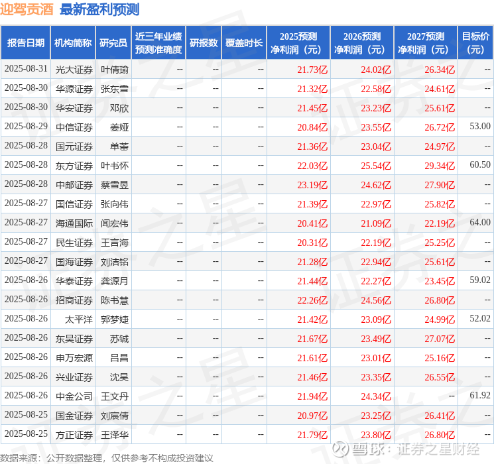Click the 60.50 target price
The width and height of the screenshot is (494, 464).
point(480,165)
